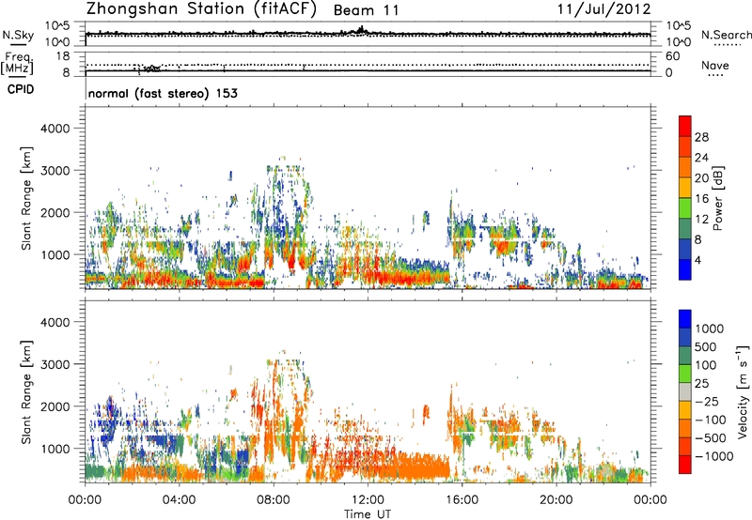This screenshot has width=752, height=520.
Task: Click the '12' label on the power color bar
Action: (x=701, y=220)
